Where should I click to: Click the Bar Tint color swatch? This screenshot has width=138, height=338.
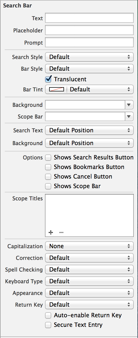pyautogui.click(x=57, y=90)
